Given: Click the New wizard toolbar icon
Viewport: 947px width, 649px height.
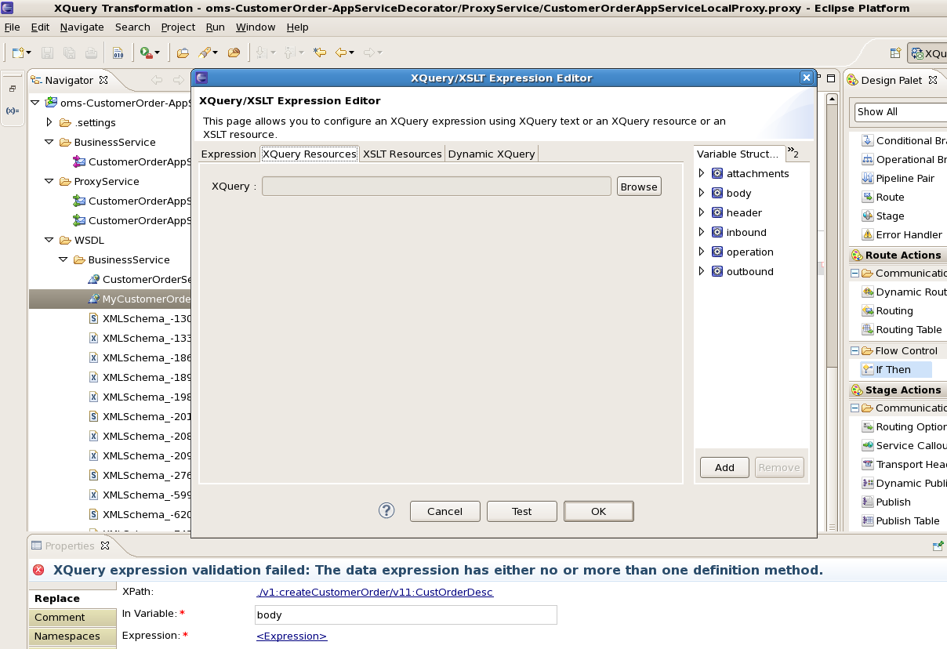Looking at the screenshot, I should 18,53.
